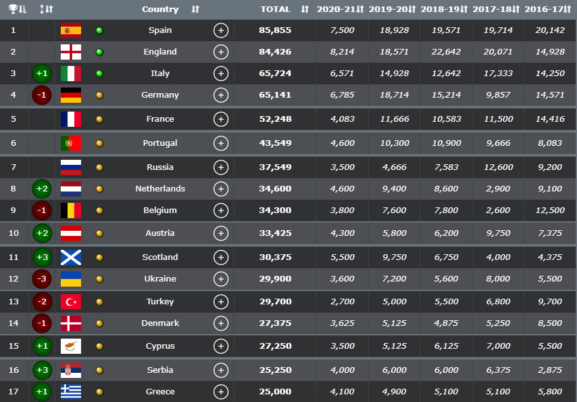Expand the Turkey row plus button
The image size is (577, 402).
click(220, 302)
